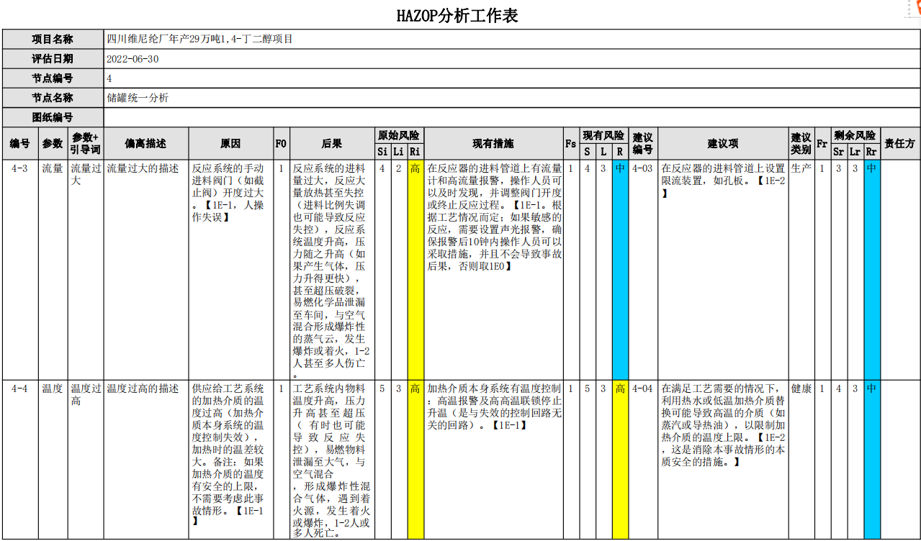The image size is (921, 541).
Task: Select the Ri sub-header
Action: pyautogui.click(x=415, y=152)
